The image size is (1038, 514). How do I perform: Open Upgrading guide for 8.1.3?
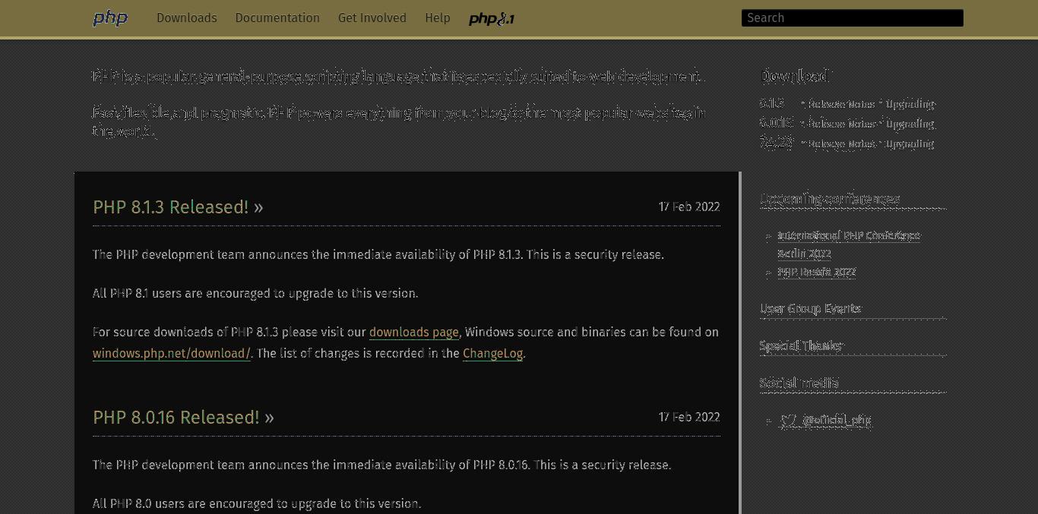point(910,104)
